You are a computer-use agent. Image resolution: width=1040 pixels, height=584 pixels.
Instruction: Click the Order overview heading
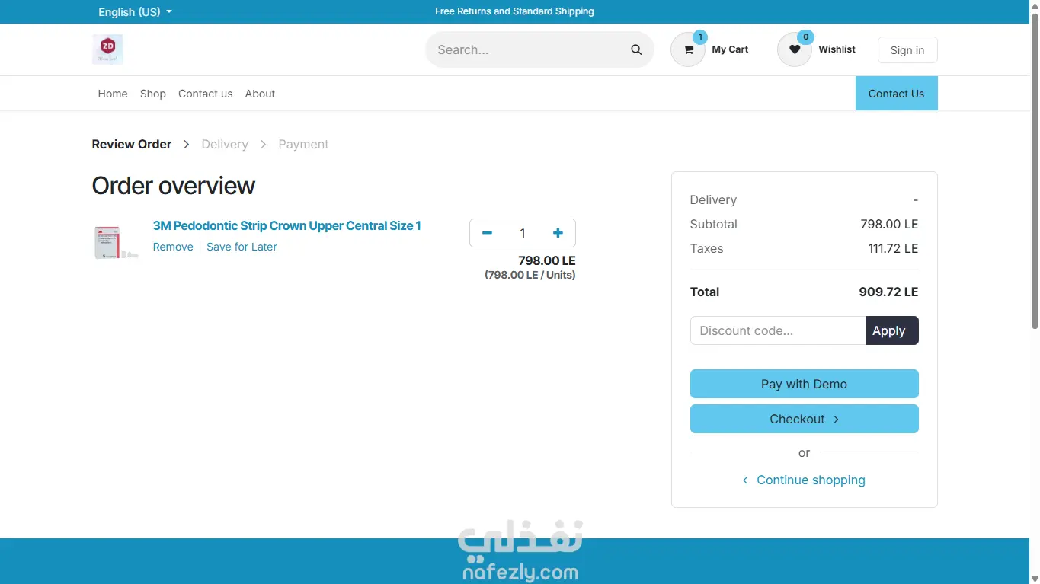click(x=174, y=186)
